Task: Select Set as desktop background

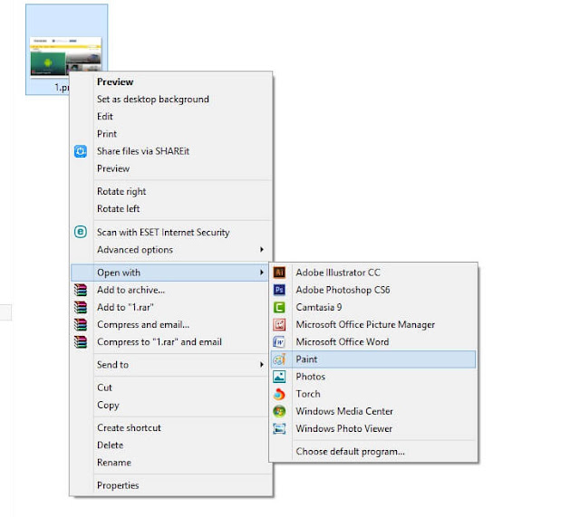Action: (x=153, y=99)
